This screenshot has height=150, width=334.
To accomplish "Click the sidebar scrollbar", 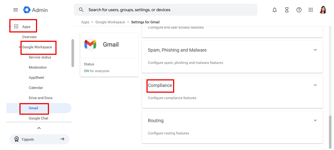I will pyautogui.click(x=73, y=53).
